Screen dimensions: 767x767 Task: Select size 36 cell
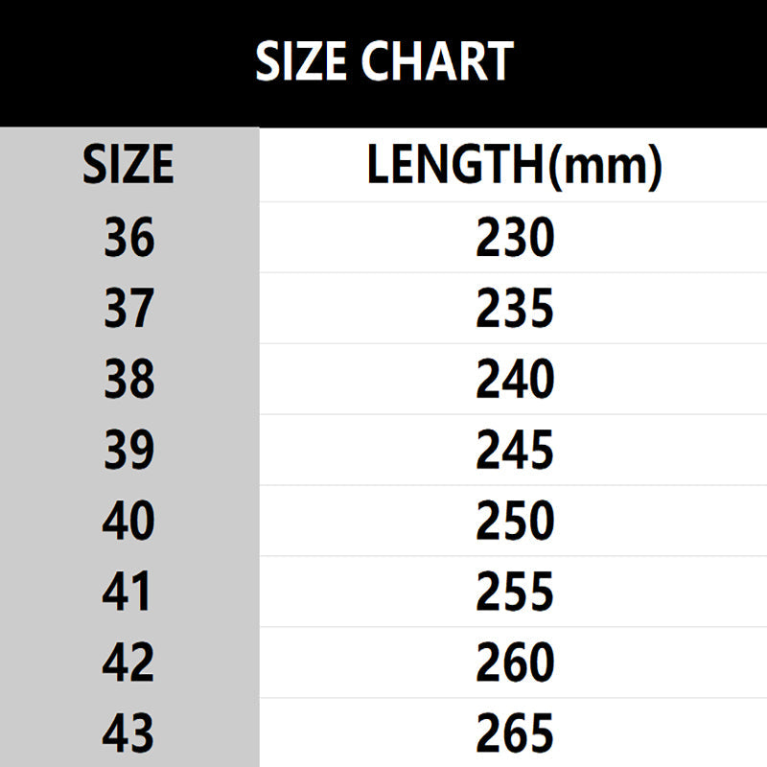tap(129, 237)
